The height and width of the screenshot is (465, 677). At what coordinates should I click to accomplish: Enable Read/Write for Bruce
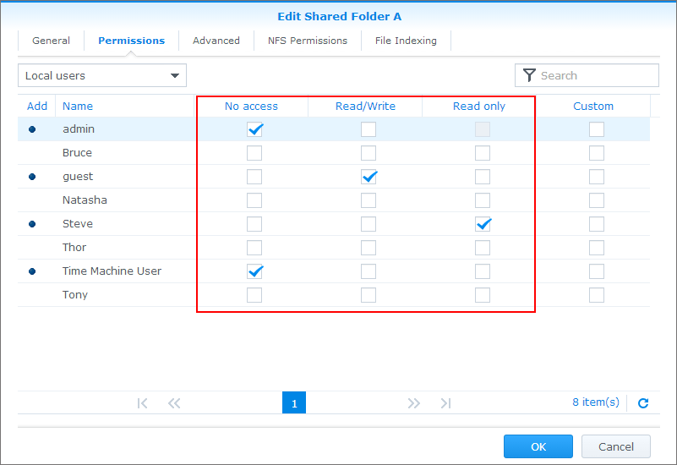click(369, 153)
